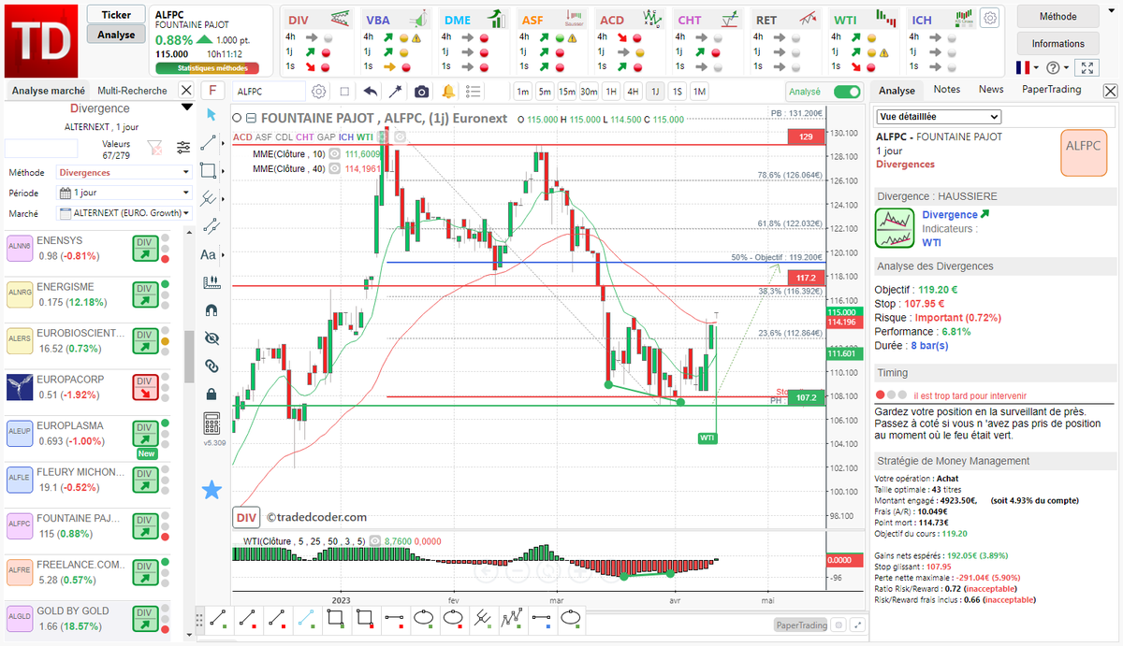Open chart settings gear next to ALFPC
Viewport: 1123px width, 646px height.
click(319, 92)
